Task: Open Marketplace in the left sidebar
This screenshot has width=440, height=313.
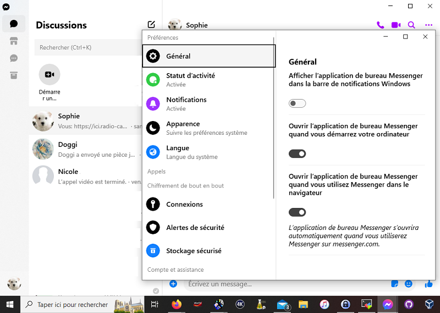Action: click(x=14, y=41)
